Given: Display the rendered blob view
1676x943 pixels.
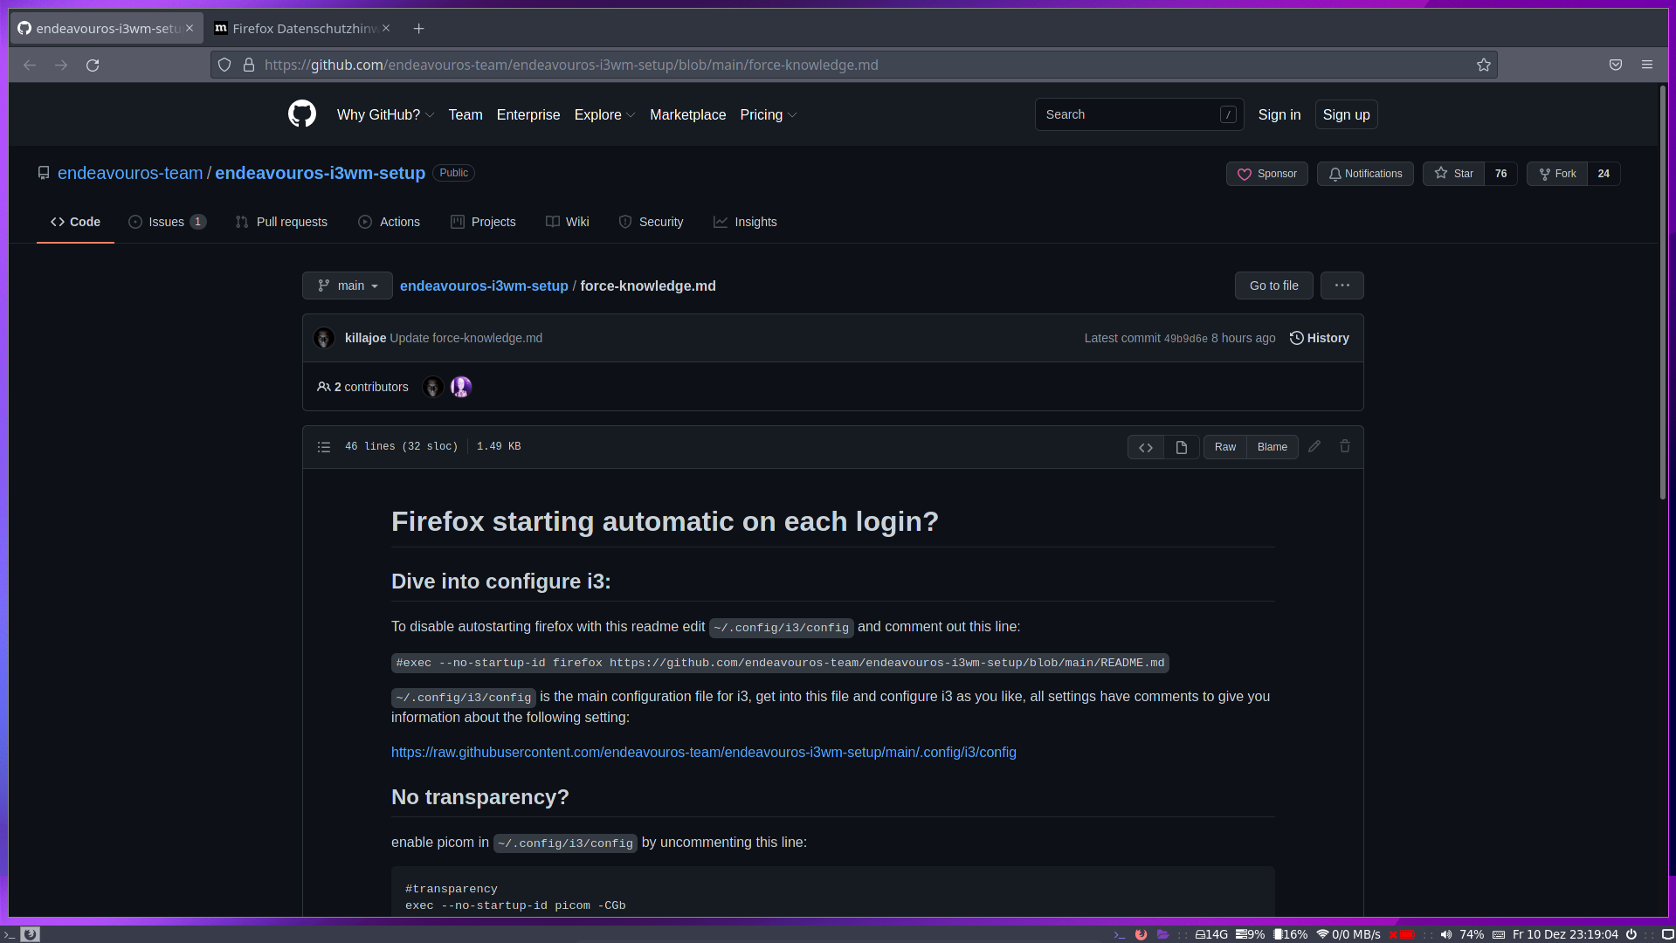Looking at the screenshot, I should [x=1182, y=447].
